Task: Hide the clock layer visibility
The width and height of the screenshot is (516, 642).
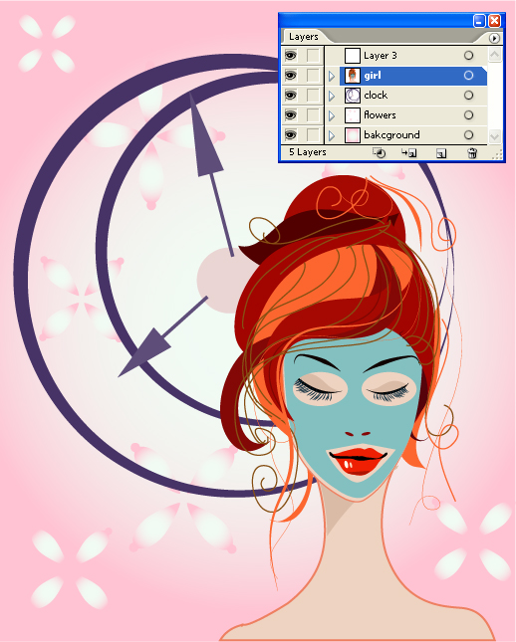Action: pyautogui.click(x=291, y=96)
